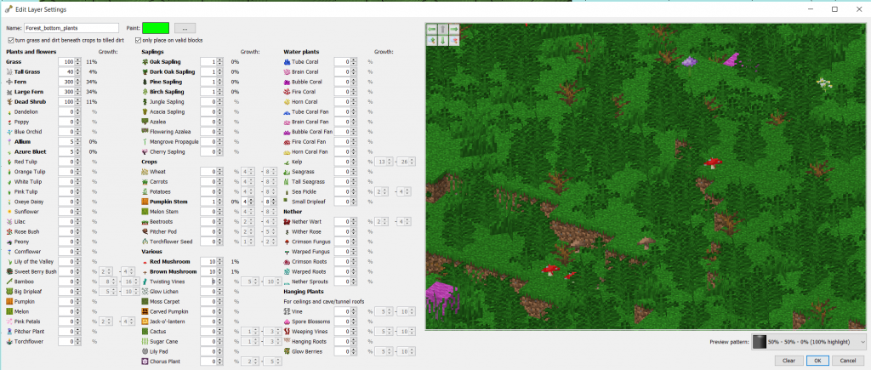Rotate preview right with the right arrow

coord(455,28)
